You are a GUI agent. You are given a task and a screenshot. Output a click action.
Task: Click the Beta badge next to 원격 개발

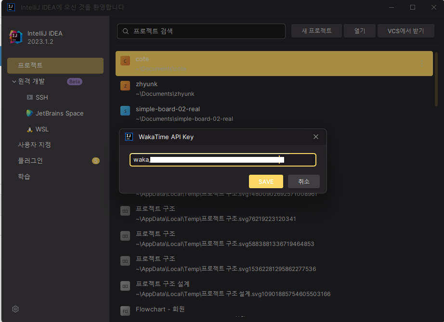tap(75, 81)
